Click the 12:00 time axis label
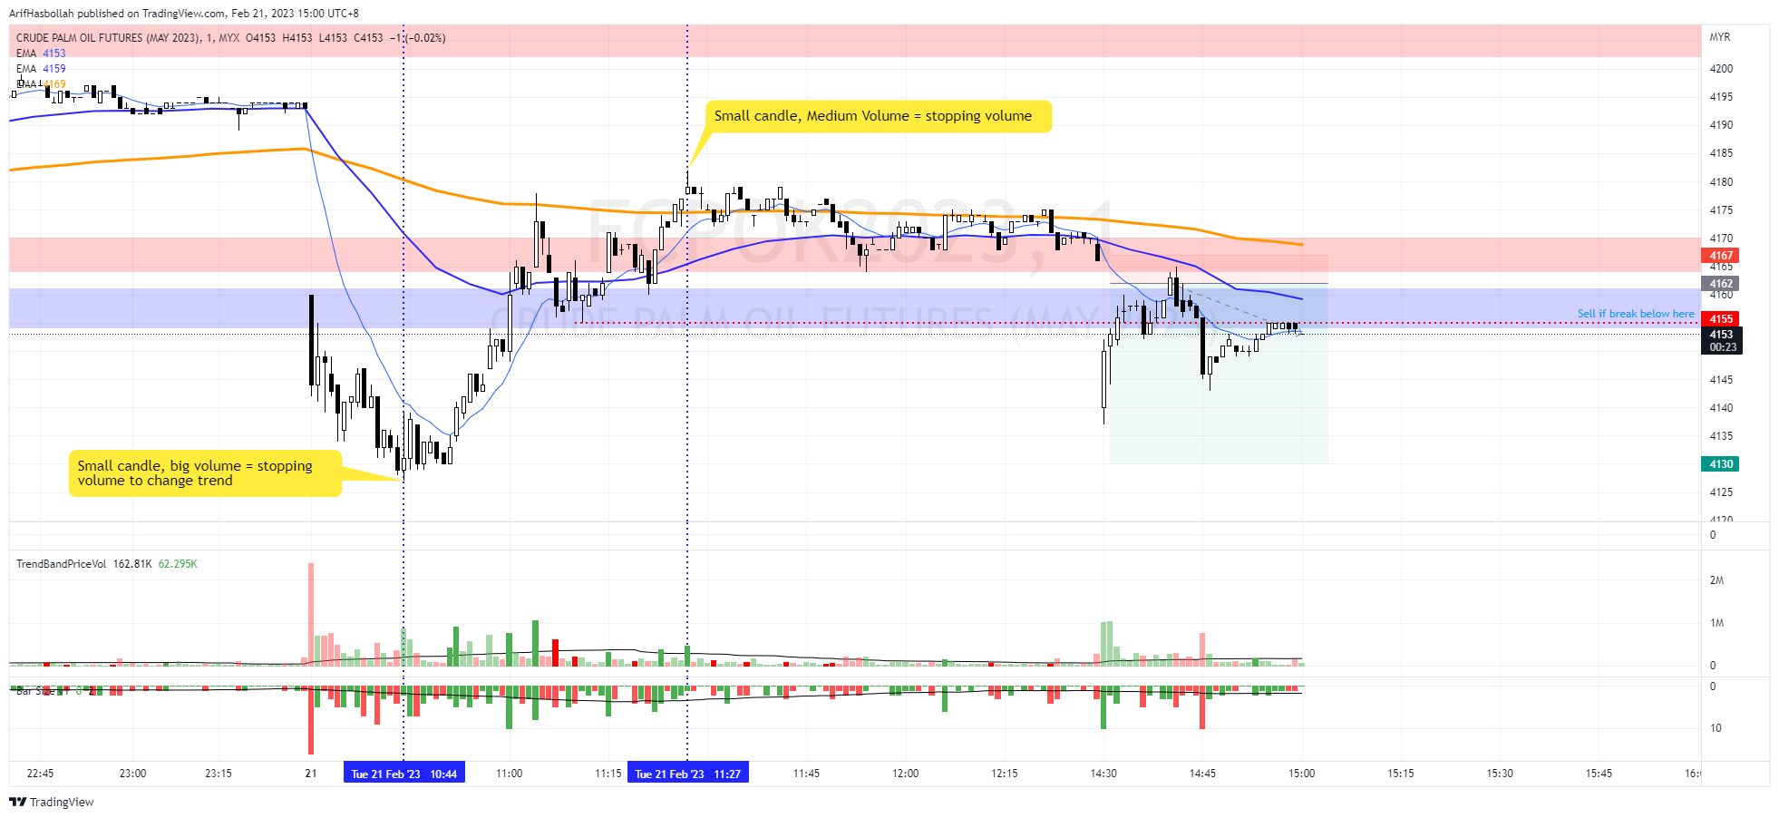 pyautogui.click(x=906, y=774)
